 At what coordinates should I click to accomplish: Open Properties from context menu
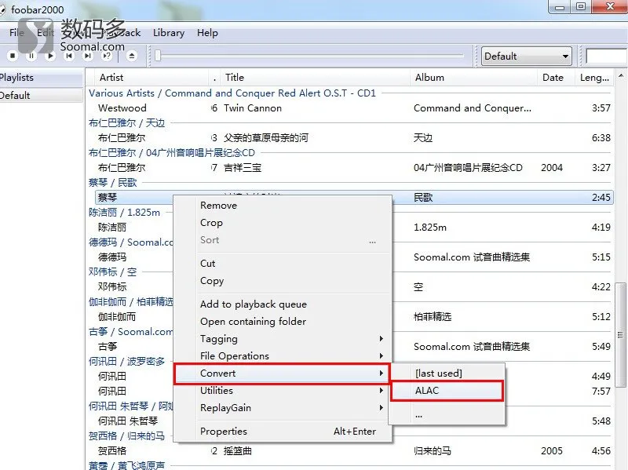[x=283, y=432]
